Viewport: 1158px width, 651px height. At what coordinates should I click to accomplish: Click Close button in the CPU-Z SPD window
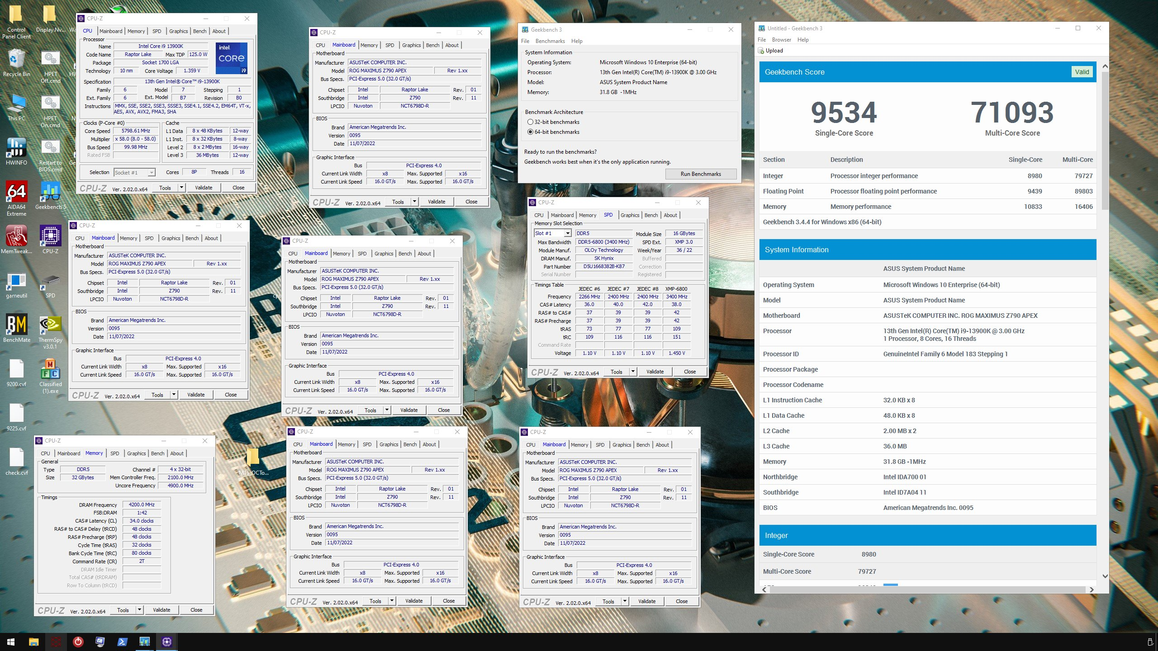point(690,372)
